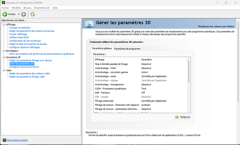Image resolution: width=240 pixels, height=145 pixels.
Task: Minimize the NVIDIA control panel window
Action: pos(217,2)
